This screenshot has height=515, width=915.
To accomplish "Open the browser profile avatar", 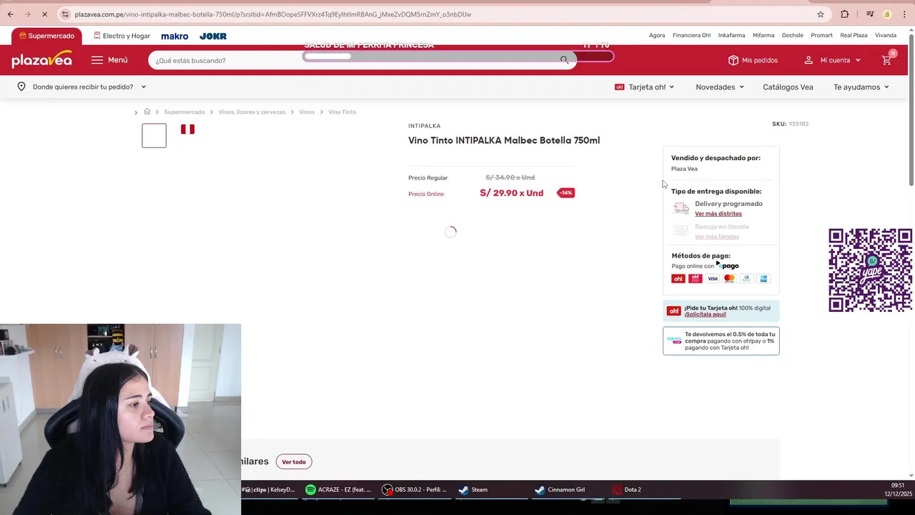I will click(x=887, y=14).
